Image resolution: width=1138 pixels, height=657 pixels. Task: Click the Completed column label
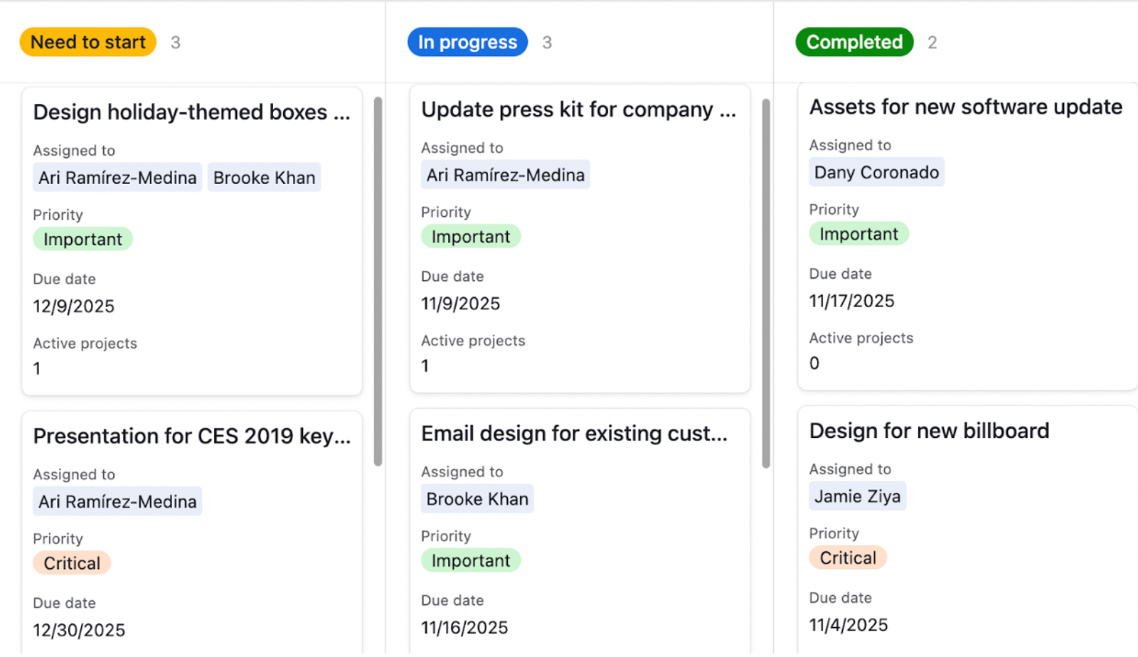point(854,42)
